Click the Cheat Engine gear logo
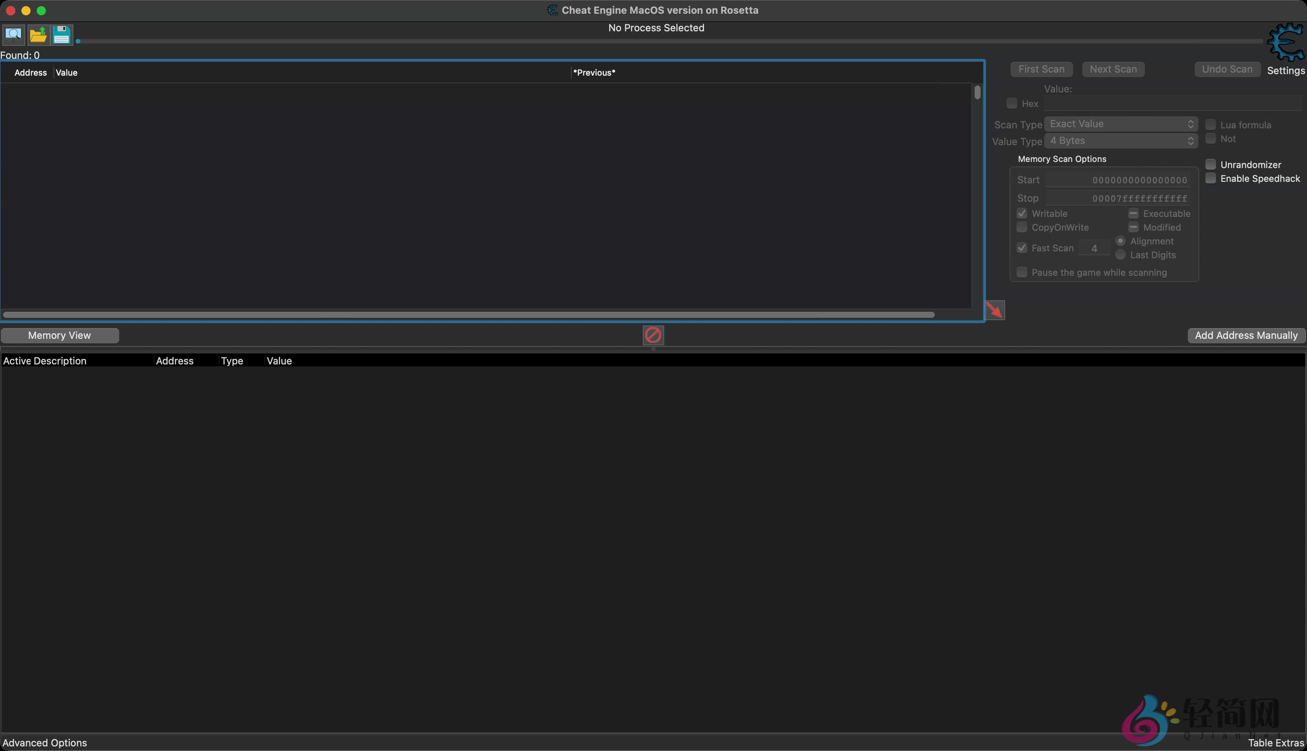Viewport: 1307px width, 751px height. pos(1285,42)
